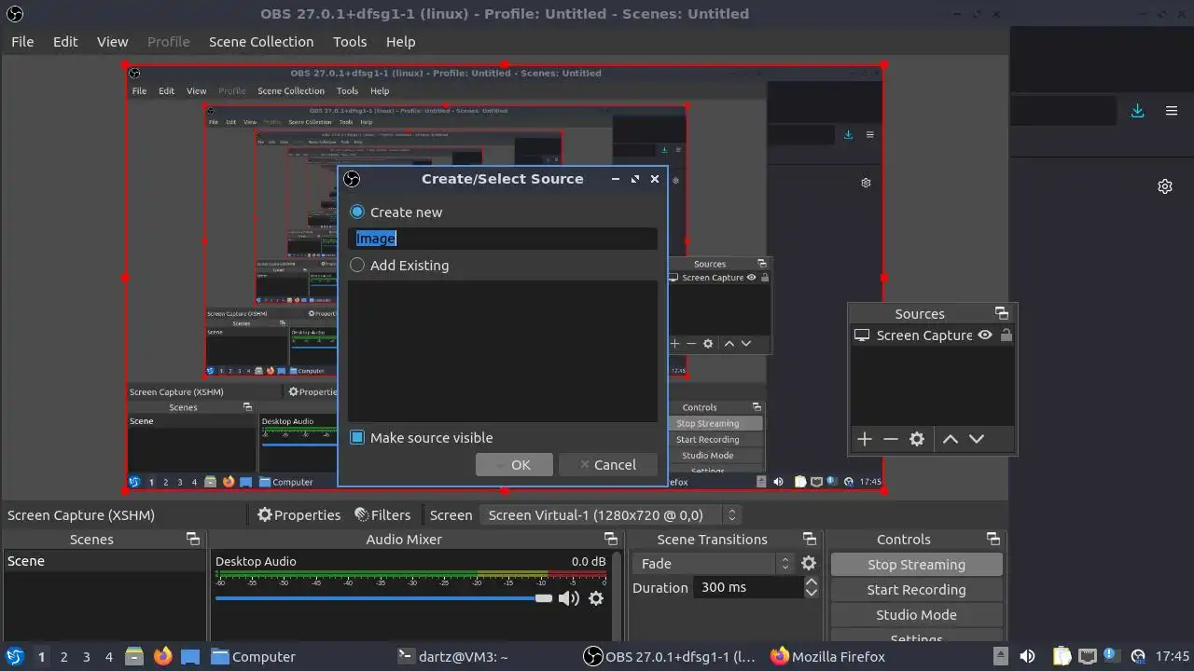Screen dimensions: 1194x671
Task: Toggle the Make source visible checkbox
Action: click(357, 437)
